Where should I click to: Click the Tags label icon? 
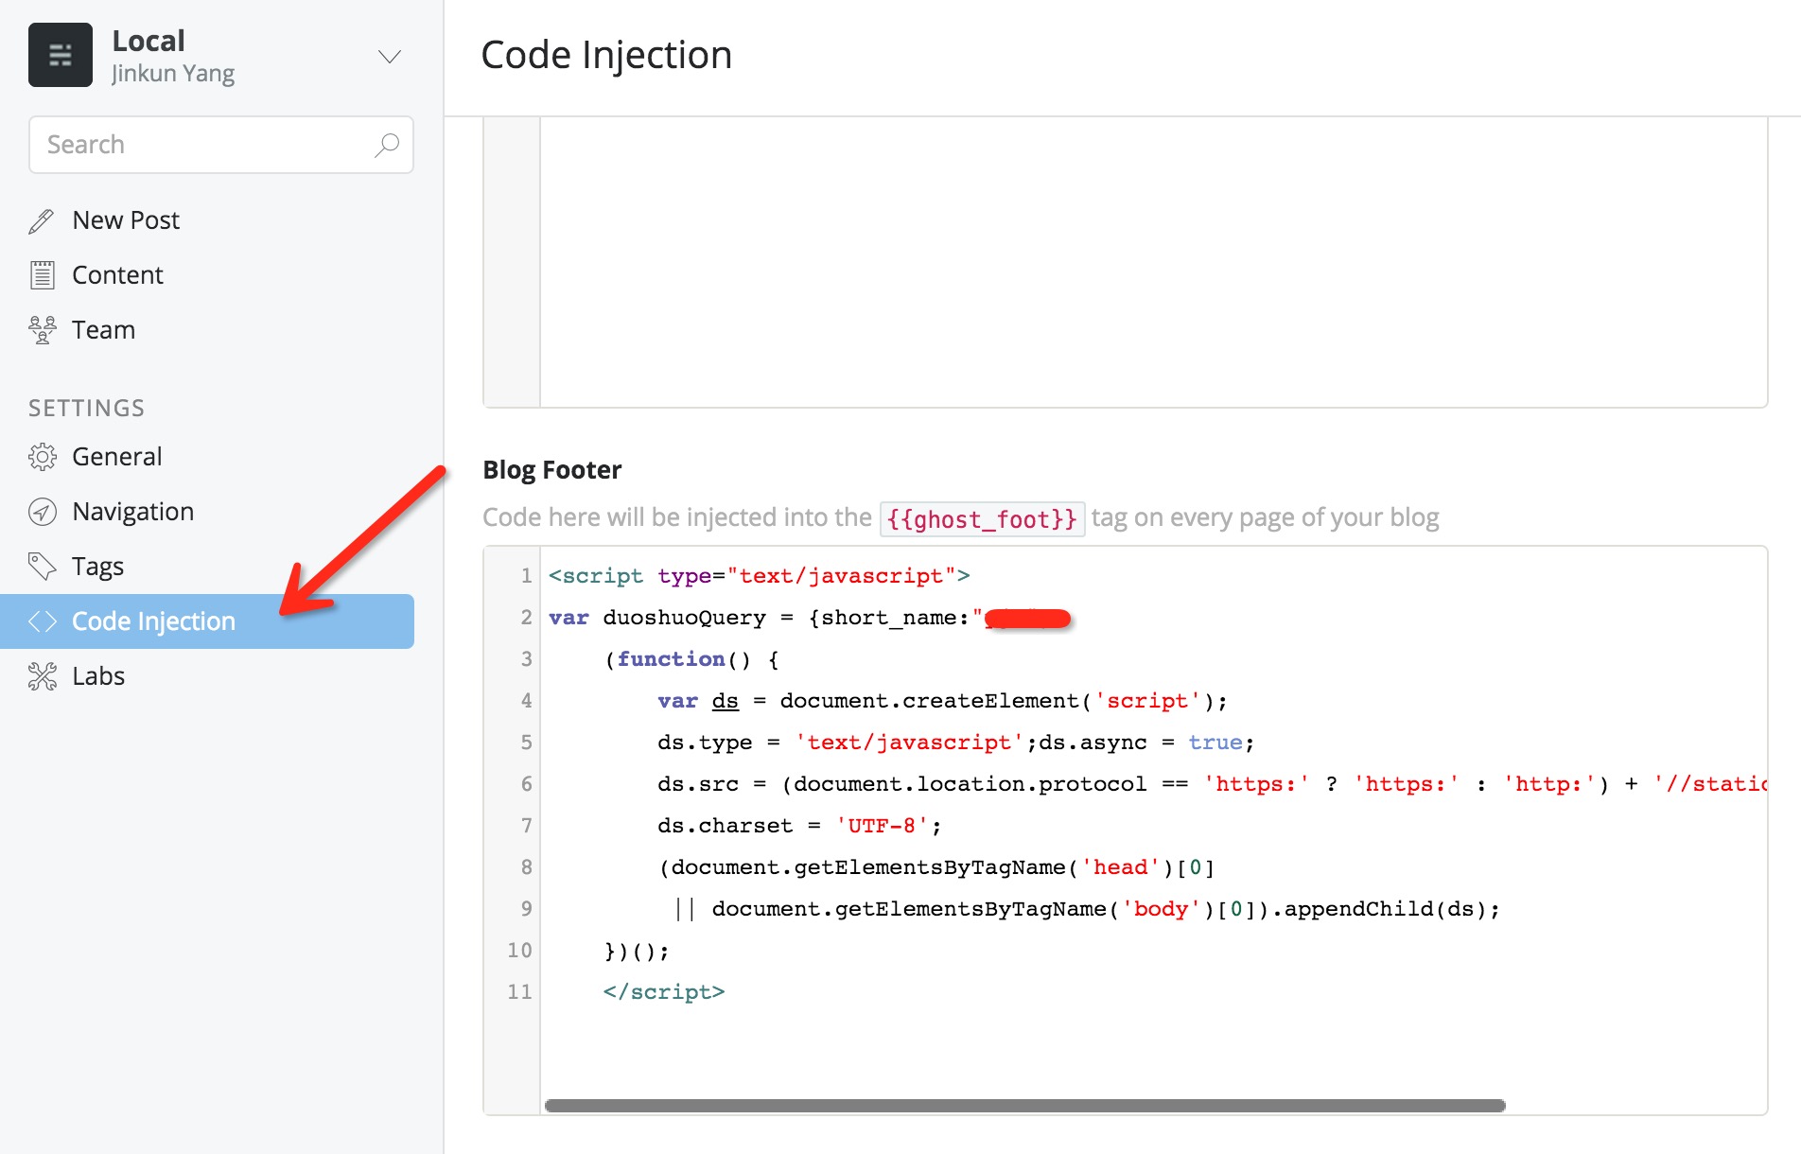(42, 567)
